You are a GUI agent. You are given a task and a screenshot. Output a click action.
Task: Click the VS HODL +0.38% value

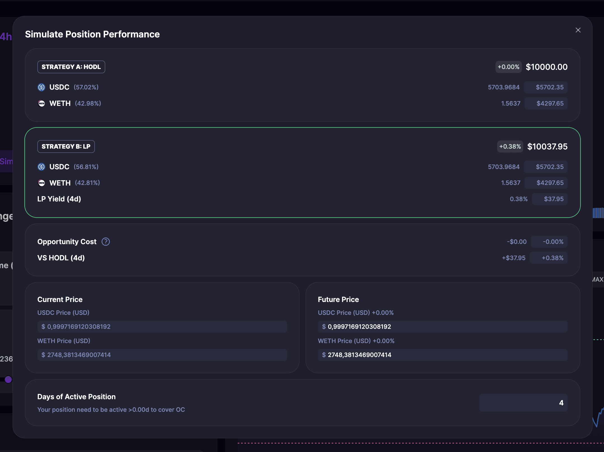552,258
